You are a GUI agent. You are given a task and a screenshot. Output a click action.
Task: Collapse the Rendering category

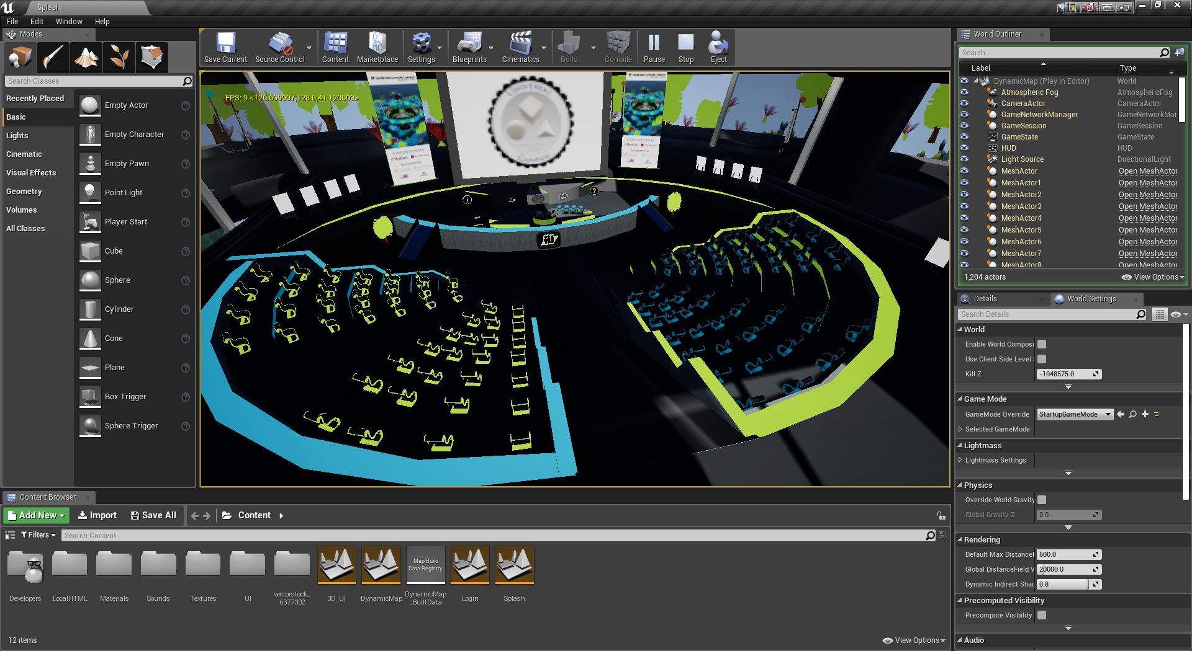[960, 540]
